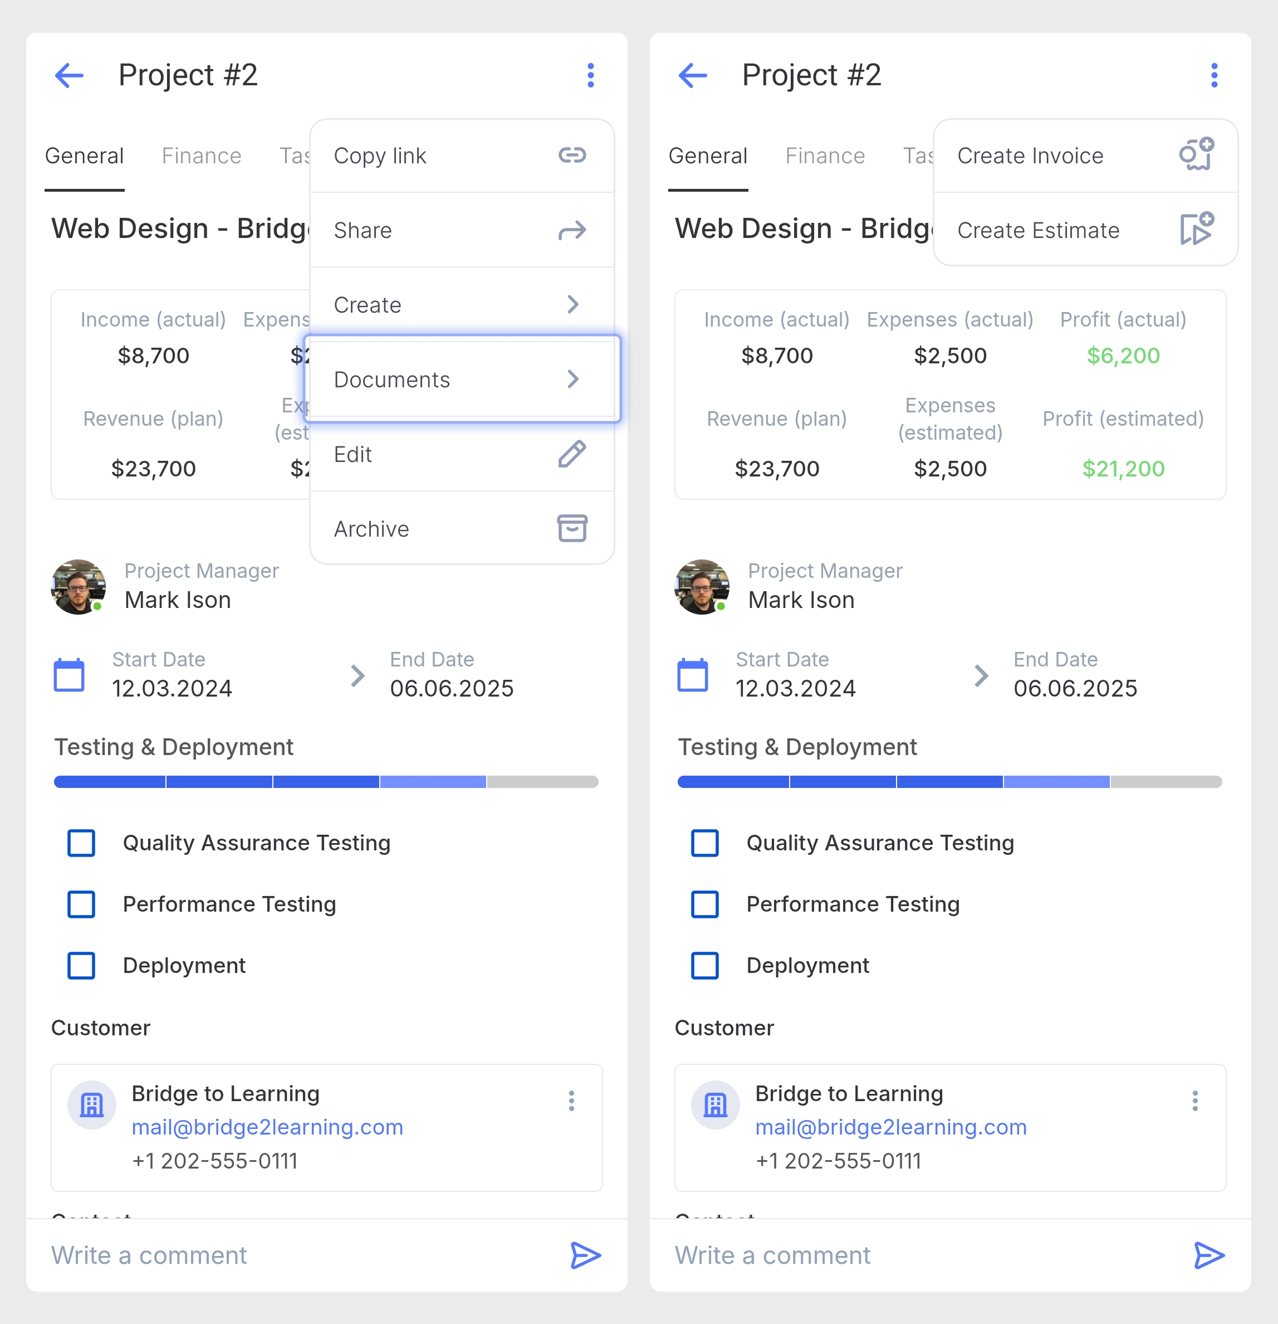Tick the Deployment checkbox in left panel
The width and height of the screenshot is (1278, 1324).
coord(82,965)
